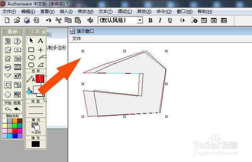Toggle Italic text formatting

point(160,21)
